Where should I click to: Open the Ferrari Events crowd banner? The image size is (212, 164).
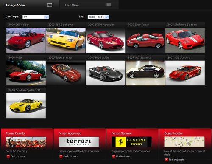(x=26, y=142)
